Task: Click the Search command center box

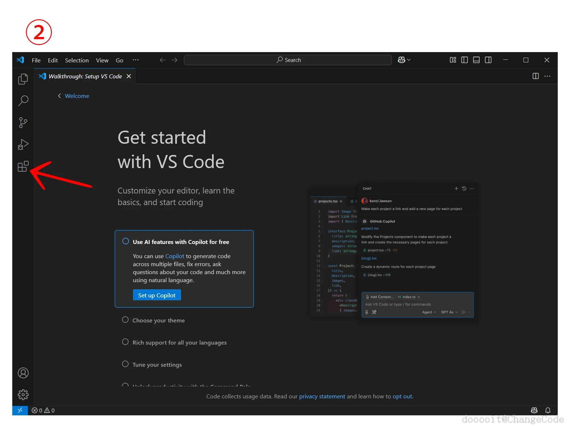Action: tap(288, 60)
